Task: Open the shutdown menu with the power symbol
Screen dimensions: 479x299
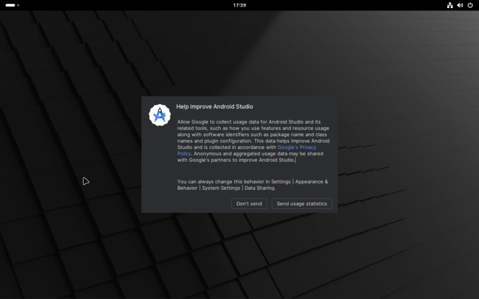Action: click(x=470, y=5)
